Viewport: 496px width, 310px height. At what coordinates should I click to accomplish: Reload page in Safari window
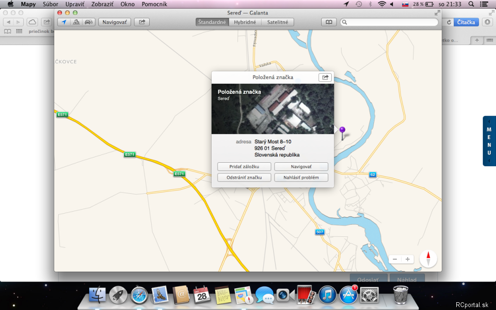pos(449,22)
